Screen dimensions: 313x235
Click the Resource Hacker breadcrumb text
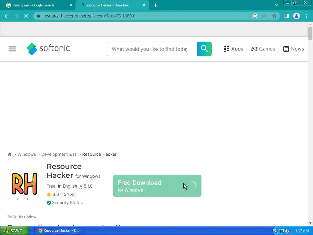tap(99, 154)
